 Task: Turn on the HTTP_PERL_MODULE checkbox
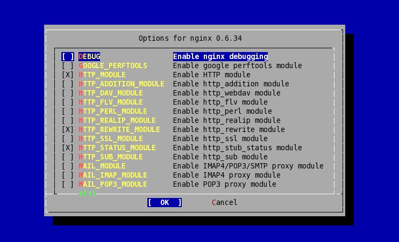pos(68,111)
